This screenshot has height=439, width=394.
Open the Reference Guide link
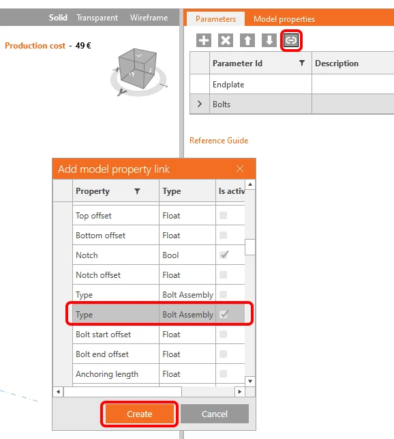pyautogui.click(x=219, y=140)
